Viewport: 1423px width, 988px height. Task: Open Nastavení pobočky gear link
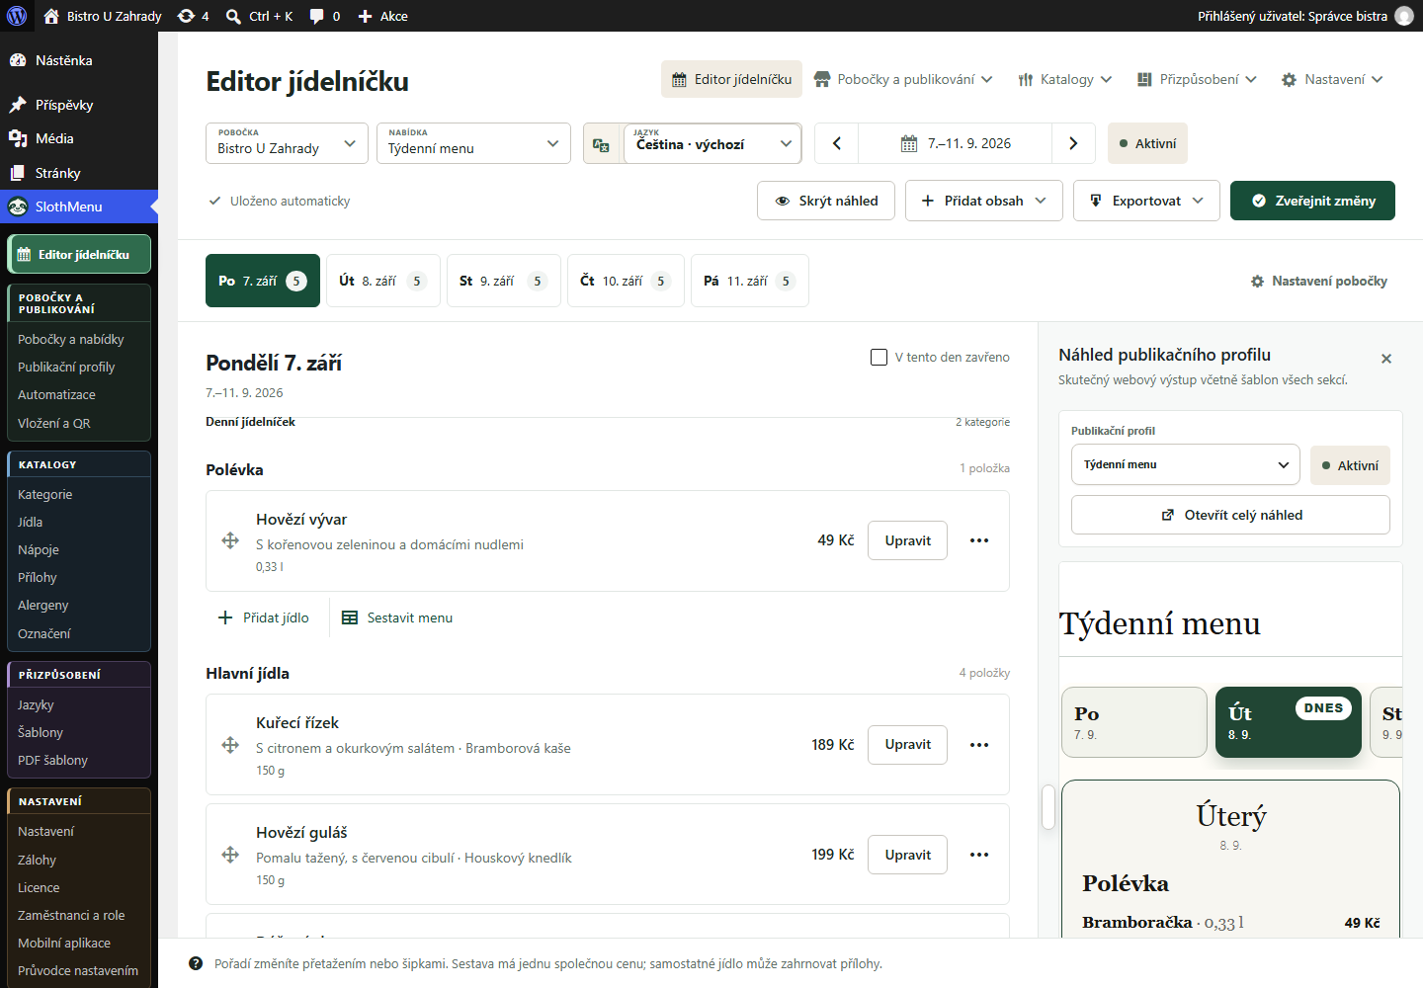1319,282
